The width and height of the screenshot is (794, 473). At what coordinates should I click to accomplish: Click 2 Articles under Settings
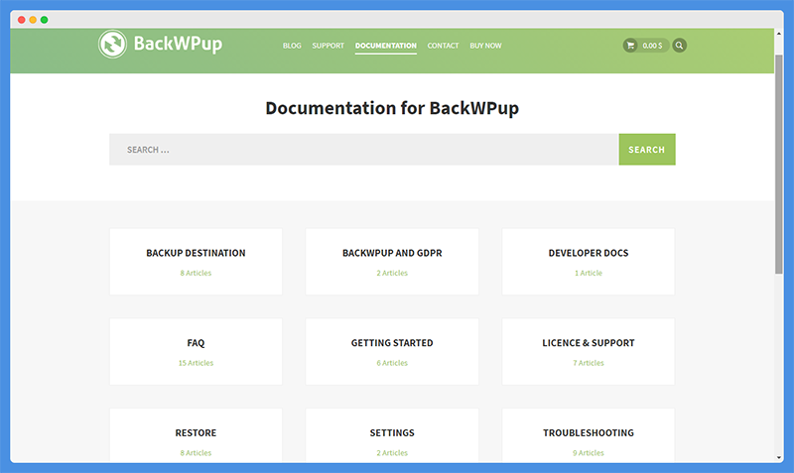(392, 453)
